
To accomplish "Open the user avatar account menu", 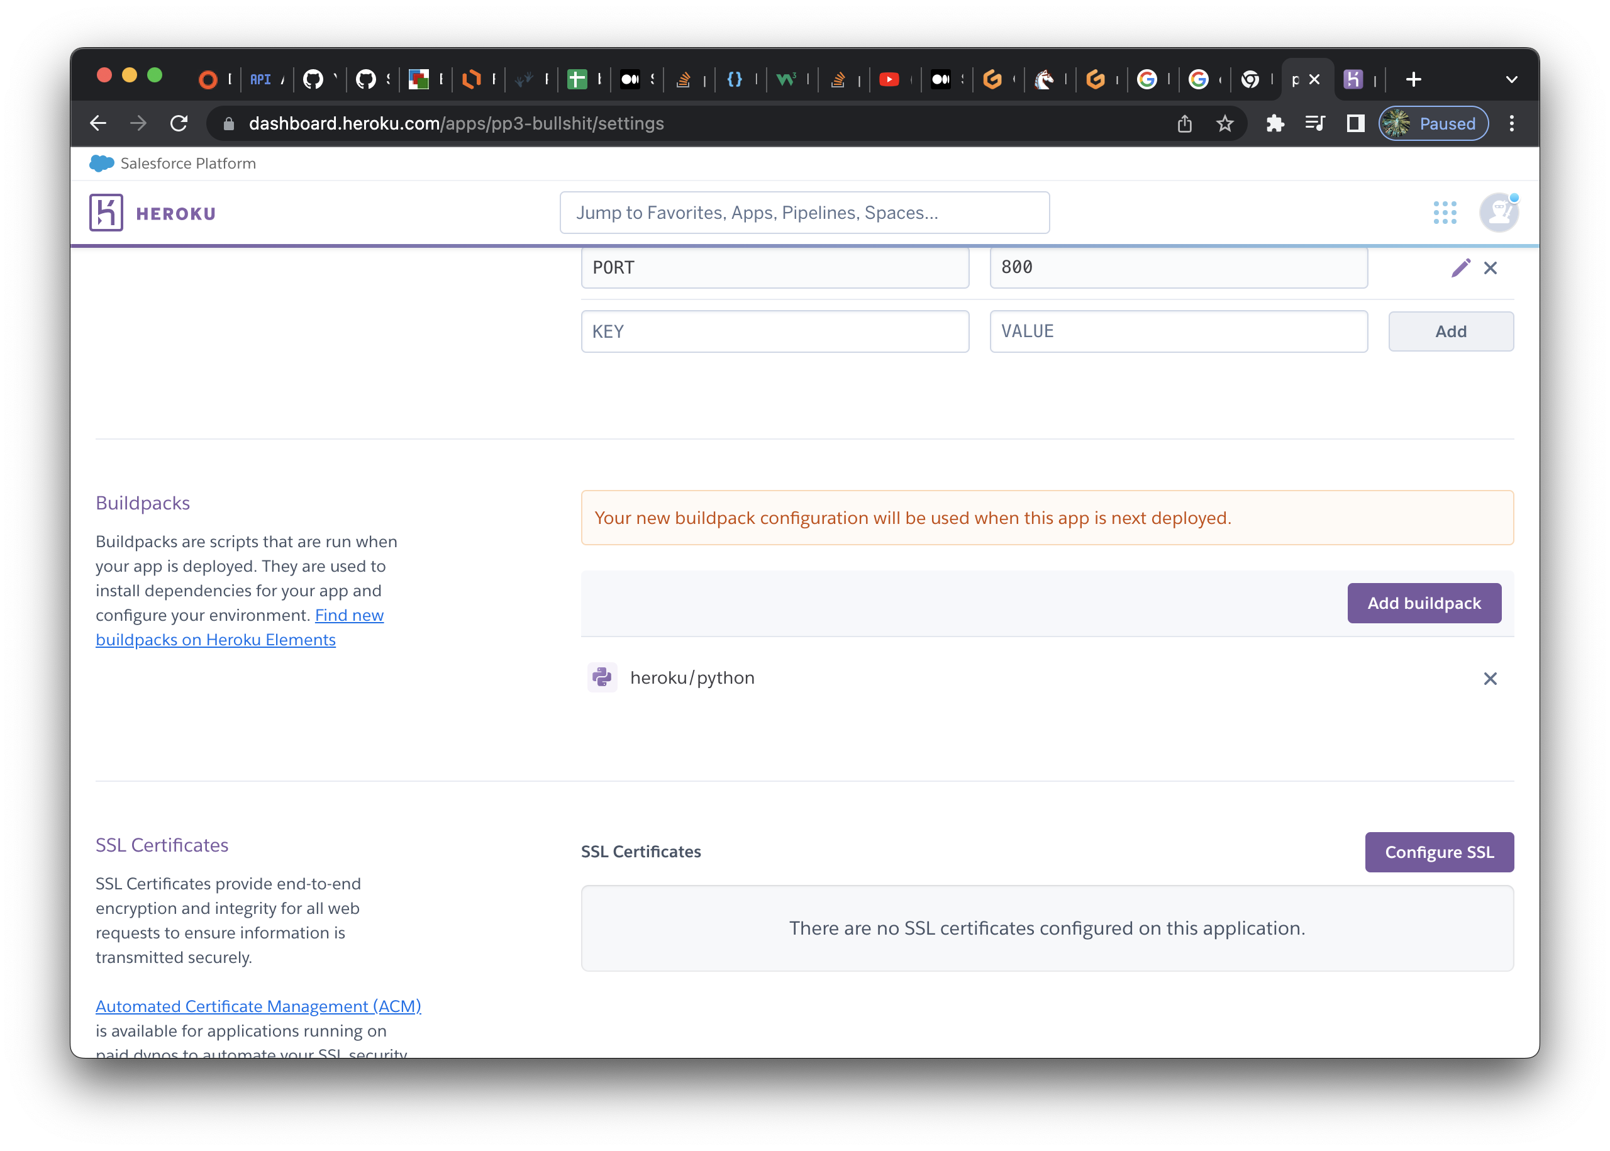I will coord(1499,213).
